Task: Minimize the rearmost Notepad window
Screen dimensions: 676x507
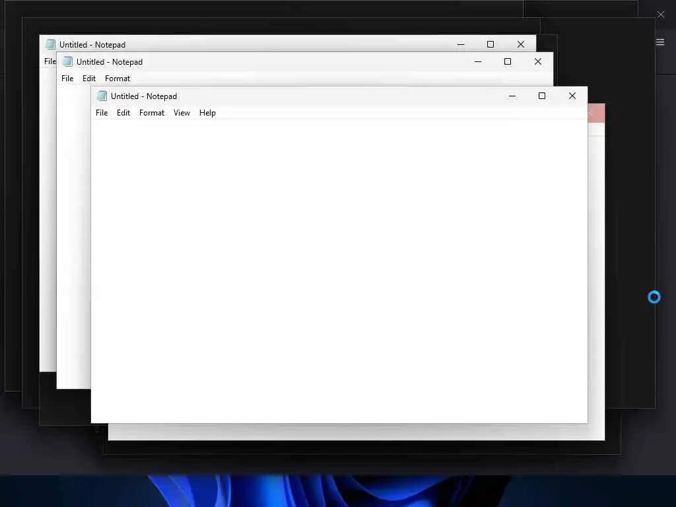Action: click(461, 44)
